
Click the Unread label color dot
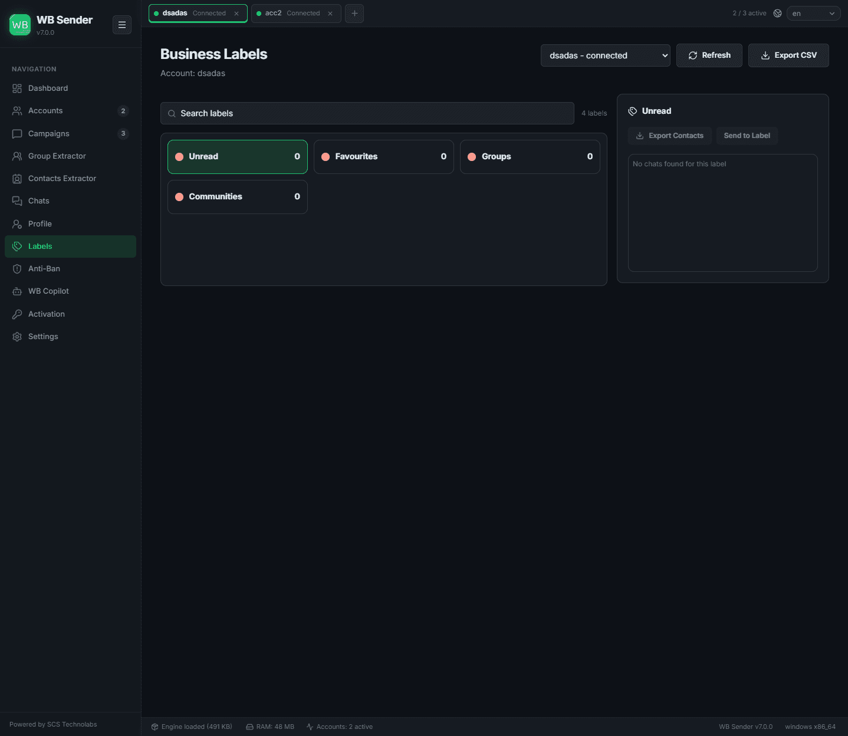tap(179, 157)
